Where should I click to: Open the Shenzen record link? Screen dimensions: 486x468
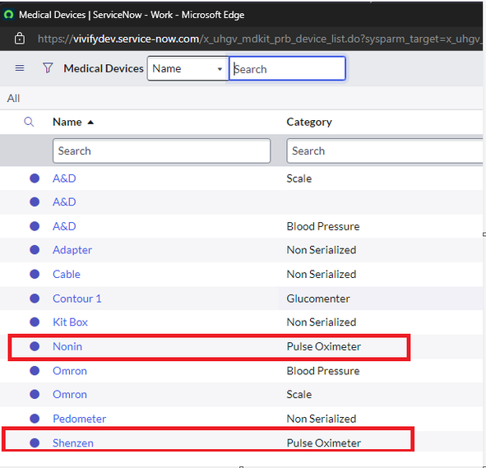point(73,443)
